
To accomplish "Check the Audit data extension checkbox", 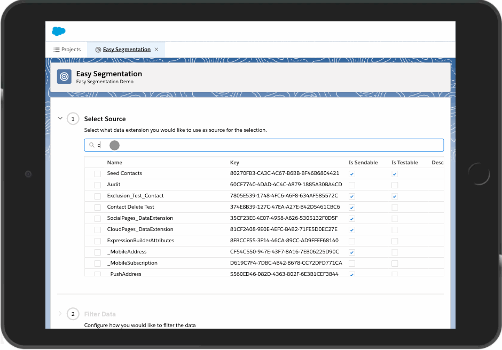I will [97, 185].
